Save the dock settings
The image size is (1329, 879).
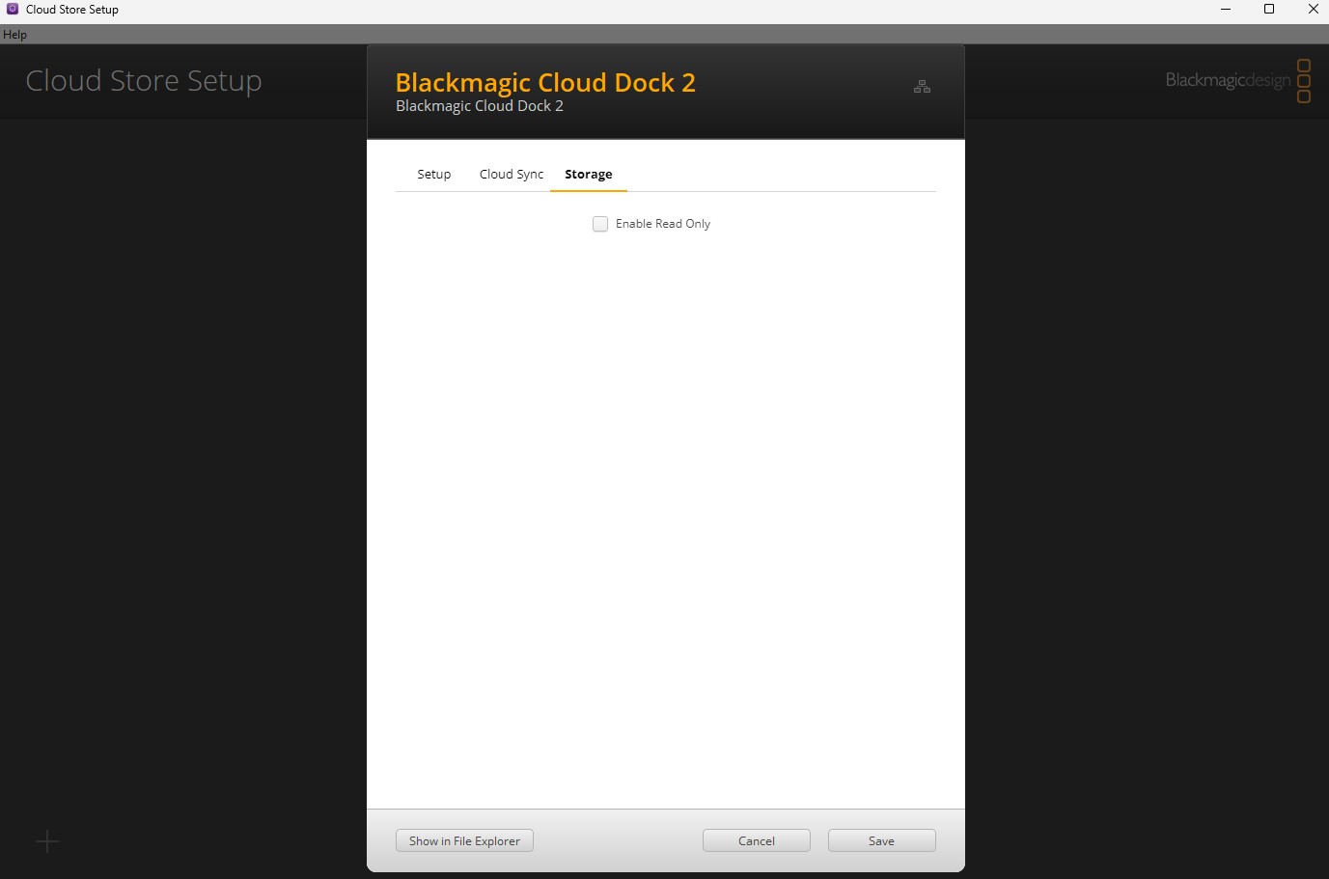coord(881,841)
